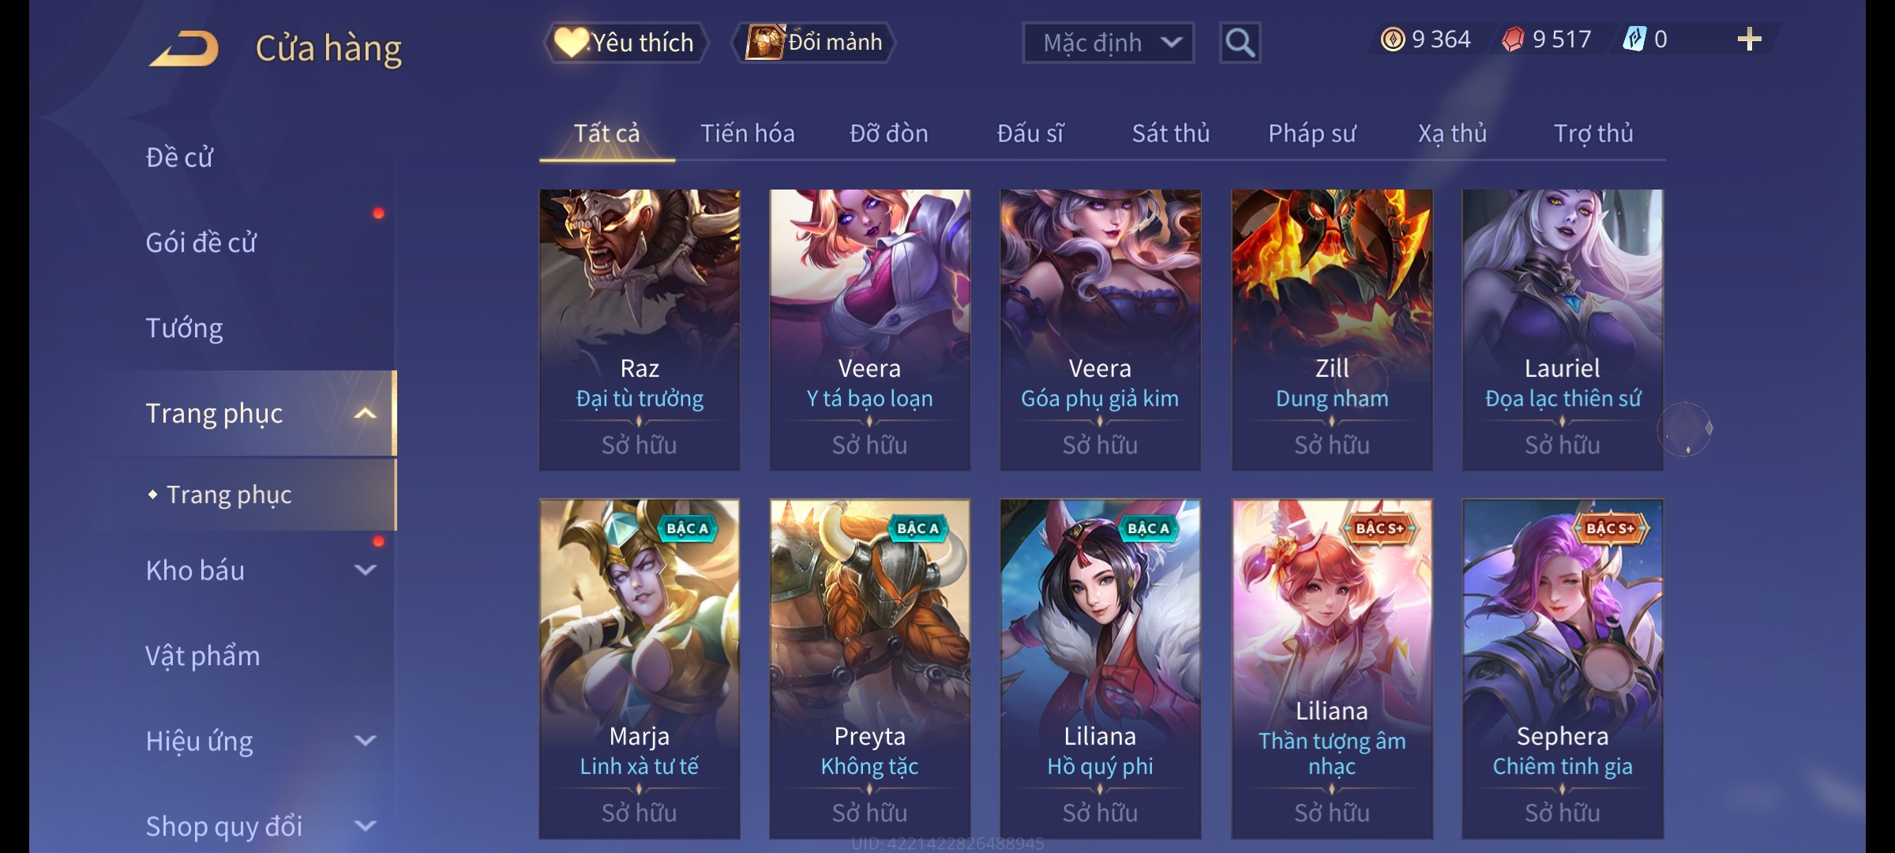Tap the back arrow beside Cửa hàng
This screenshot has width=1895, height=853.
183,48
